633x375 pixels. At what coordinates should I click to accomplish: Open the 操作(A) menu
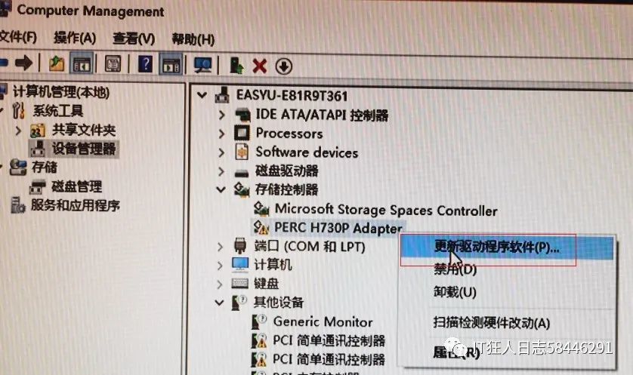pos(75,38)
